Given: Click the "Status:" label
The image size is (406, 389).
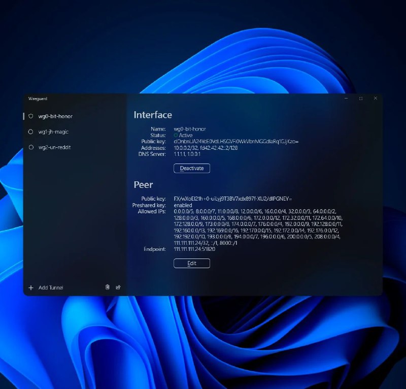Looking at the screenshot, I should click(x=158, y=135).
